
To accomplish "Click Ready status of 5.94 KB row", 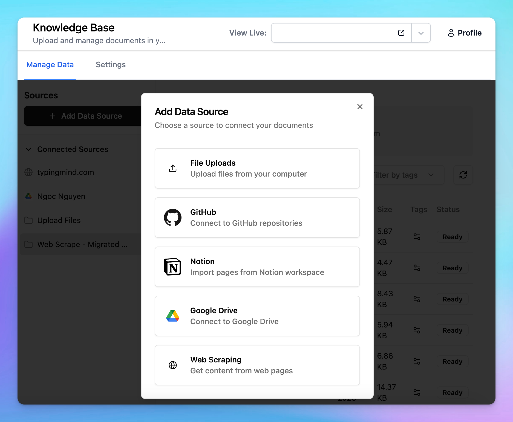I will [x=453, y=330].
